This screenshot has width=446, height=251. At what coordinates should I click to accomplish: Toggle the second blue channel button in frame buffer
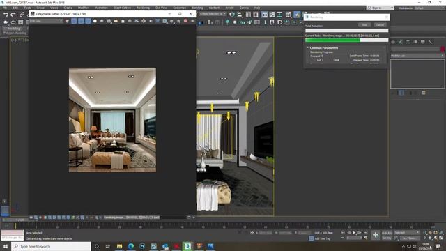(81, 21)
